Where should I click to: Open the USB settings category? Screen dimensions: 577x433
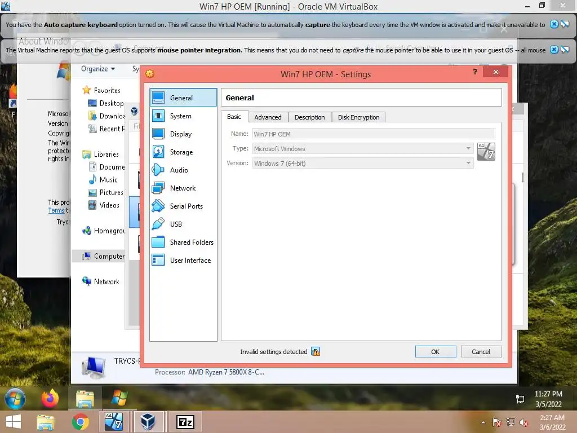[183, 224]
